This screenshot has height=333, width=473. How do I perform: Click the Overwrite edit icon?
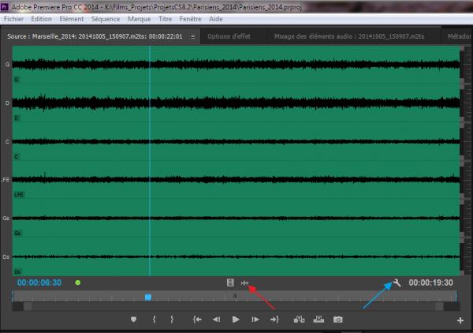click(x=318, y=320)
